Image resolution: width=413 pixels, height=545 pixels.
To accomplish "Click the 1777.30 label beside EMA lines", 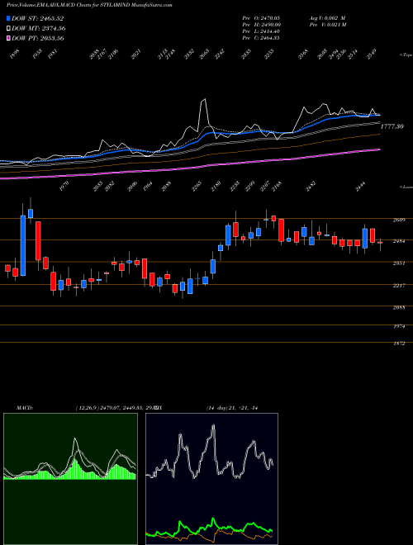I will click(x=392, y=126).
